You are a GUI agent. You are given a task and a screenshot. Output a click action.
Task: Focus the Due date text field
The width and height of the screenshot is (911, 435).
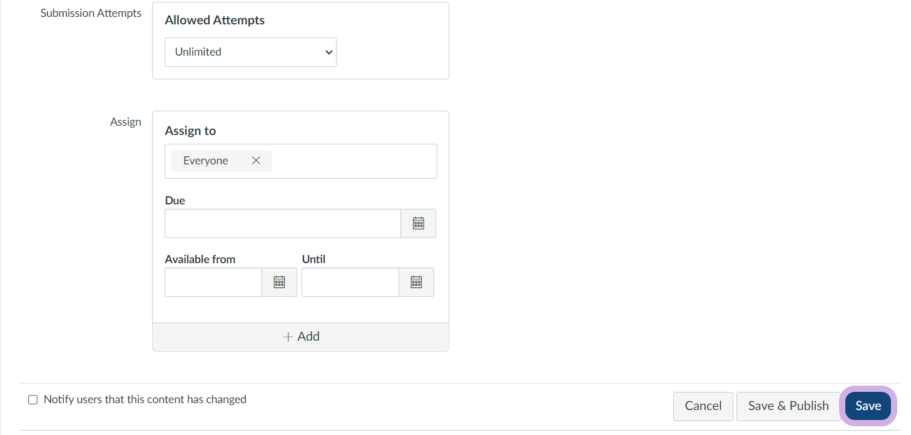click(282, 224)
